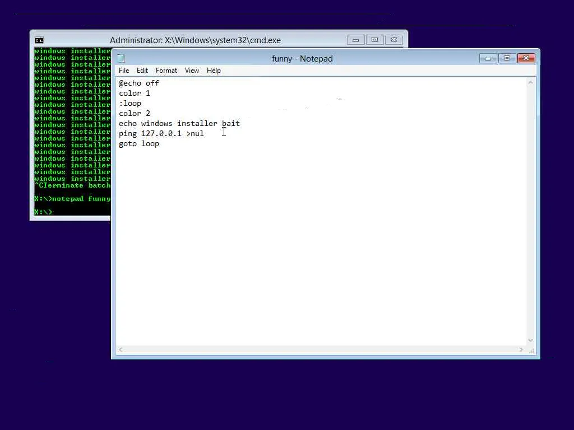Minimize the funny - Notepad window

point(488,58)
